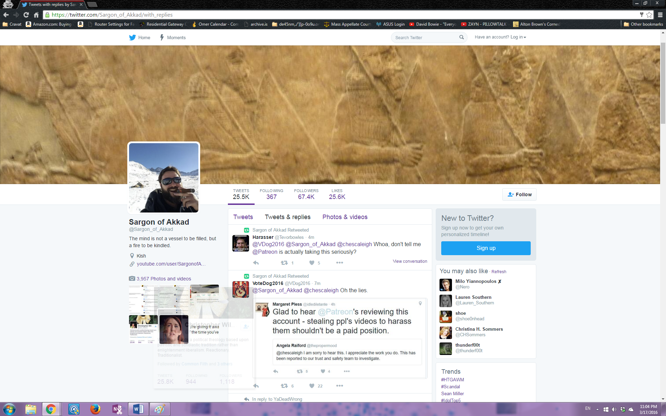This screenshot has height=416, width=666.
Task: Open more options on VoteDog2016's tweet
Action: 339,386
